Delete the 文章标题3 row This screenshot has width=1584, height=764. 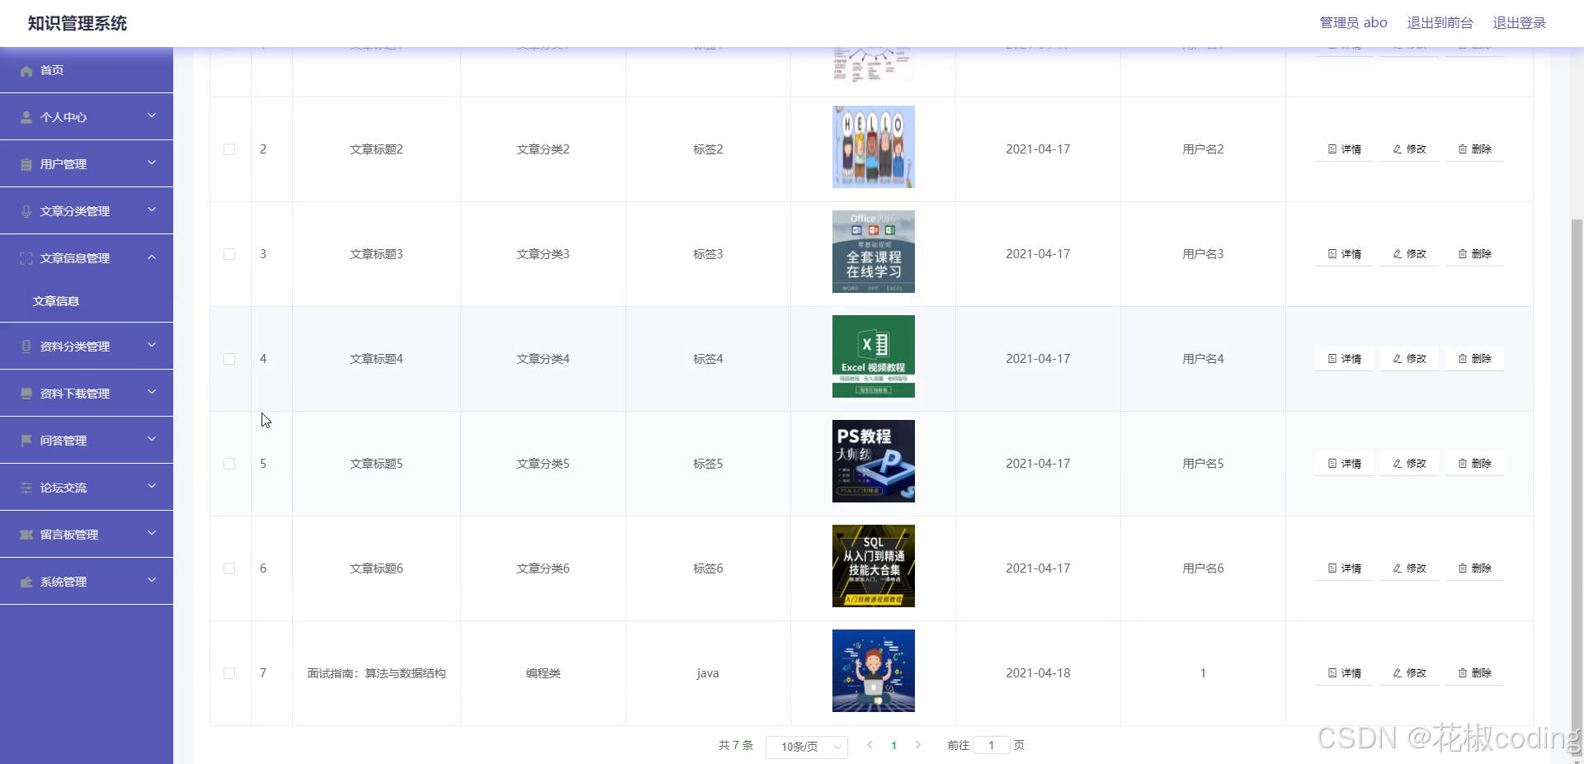[x=1474, y=254]
